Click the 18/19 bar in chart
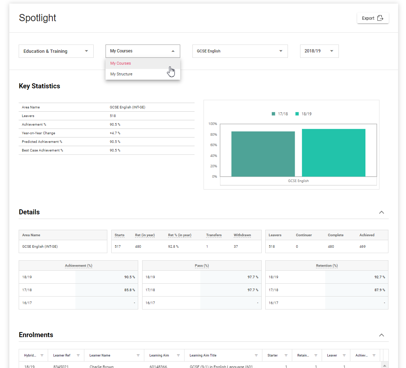This screenshot has height=368, width=406. pyautogui.click(x=333, y=153)
